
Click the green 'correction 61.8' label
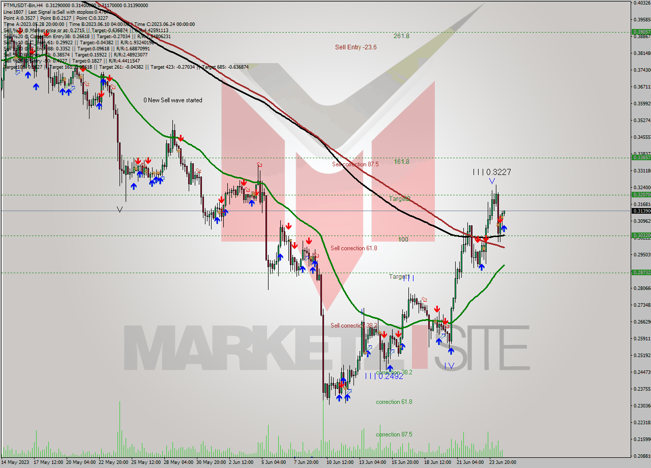tap(394, 402)
